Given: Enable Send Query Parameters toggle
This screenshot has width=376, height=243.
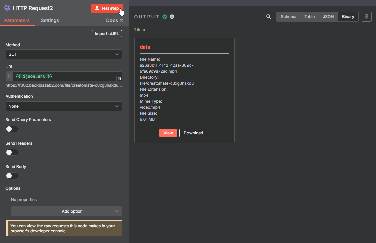Looking at the screenshot, I should tap(12, 129).
